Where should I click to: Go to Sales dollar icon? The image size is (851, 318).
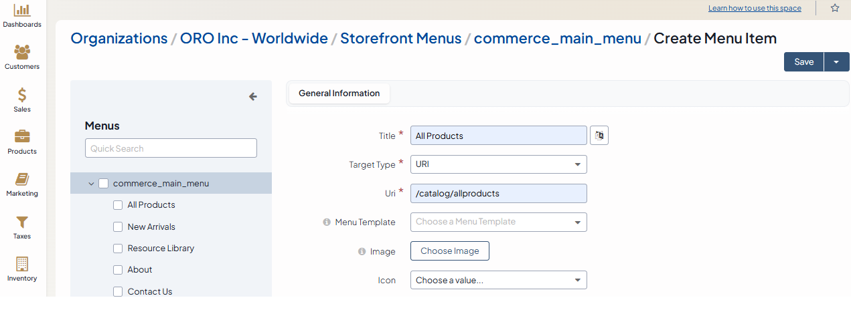(22, 95)
